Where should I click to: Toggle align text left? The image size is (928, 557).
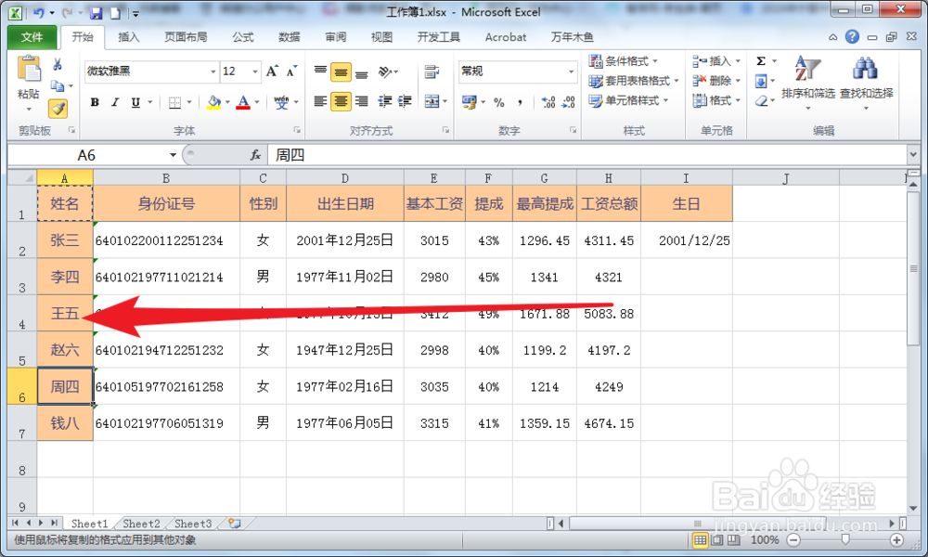[x=320, y=101]
